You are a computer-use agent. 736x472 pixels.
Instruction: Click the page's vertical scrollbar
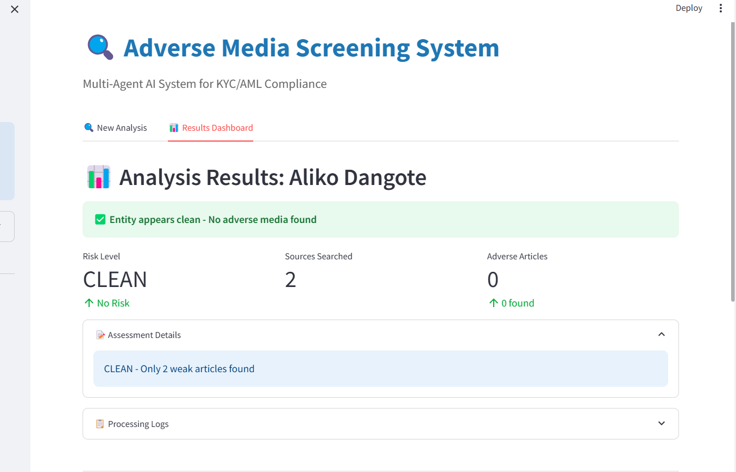pos(732,163)
